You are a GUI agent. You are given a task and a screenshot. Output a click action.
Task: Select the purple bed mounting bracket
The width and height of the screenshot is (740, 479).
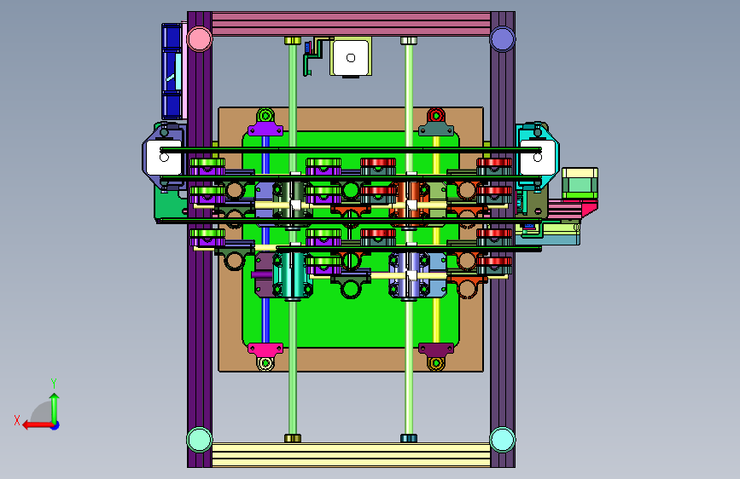pyautogui.click(x=265, y=130)
